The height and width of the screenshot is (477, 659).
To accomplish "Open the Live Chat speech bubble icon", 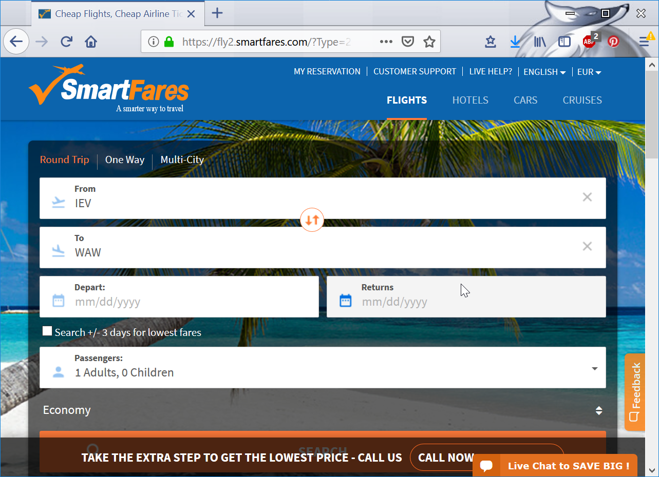I will pyautogui.click(x=487, y=466).
